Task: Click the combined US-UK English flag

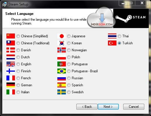Action: tap(11, 64)
